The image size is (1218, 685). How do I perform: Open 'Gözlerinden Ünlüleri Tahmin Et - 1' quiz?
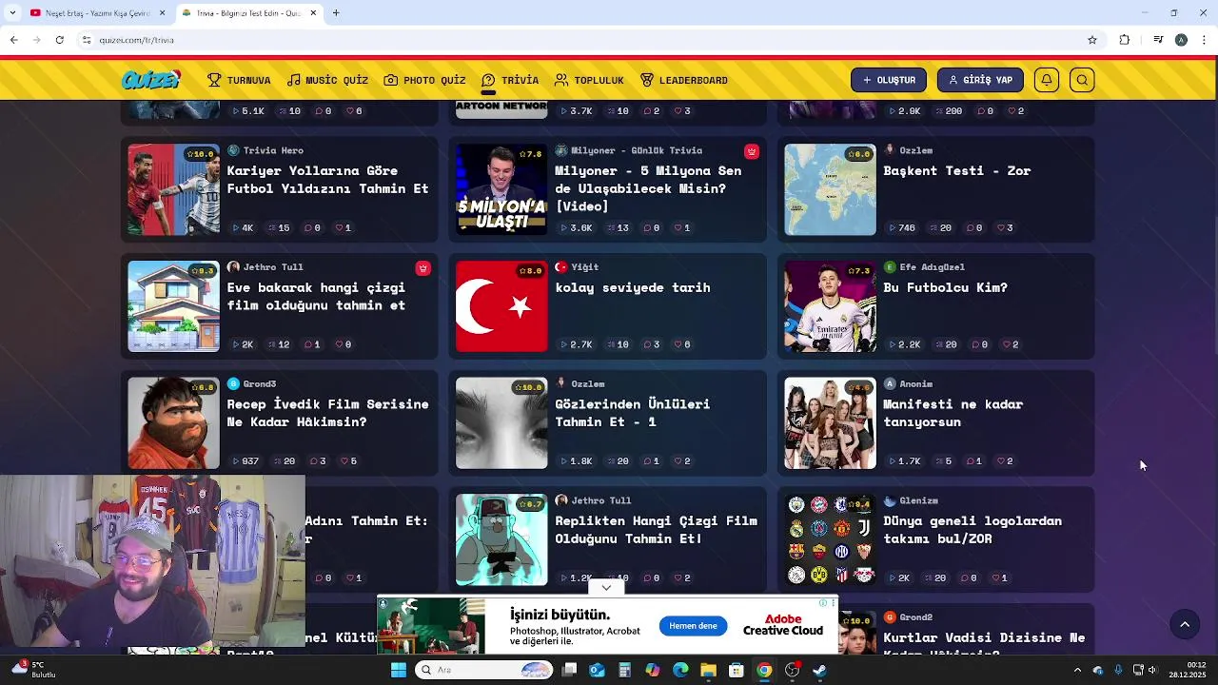(x=632, y=413)
